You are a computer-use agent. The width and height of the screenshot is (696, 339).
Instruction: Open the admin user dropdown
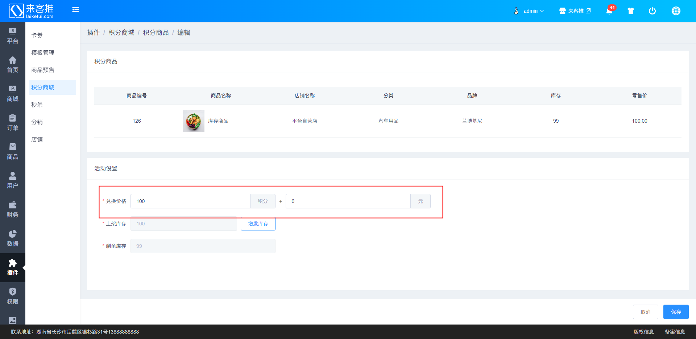click(529, 11)
